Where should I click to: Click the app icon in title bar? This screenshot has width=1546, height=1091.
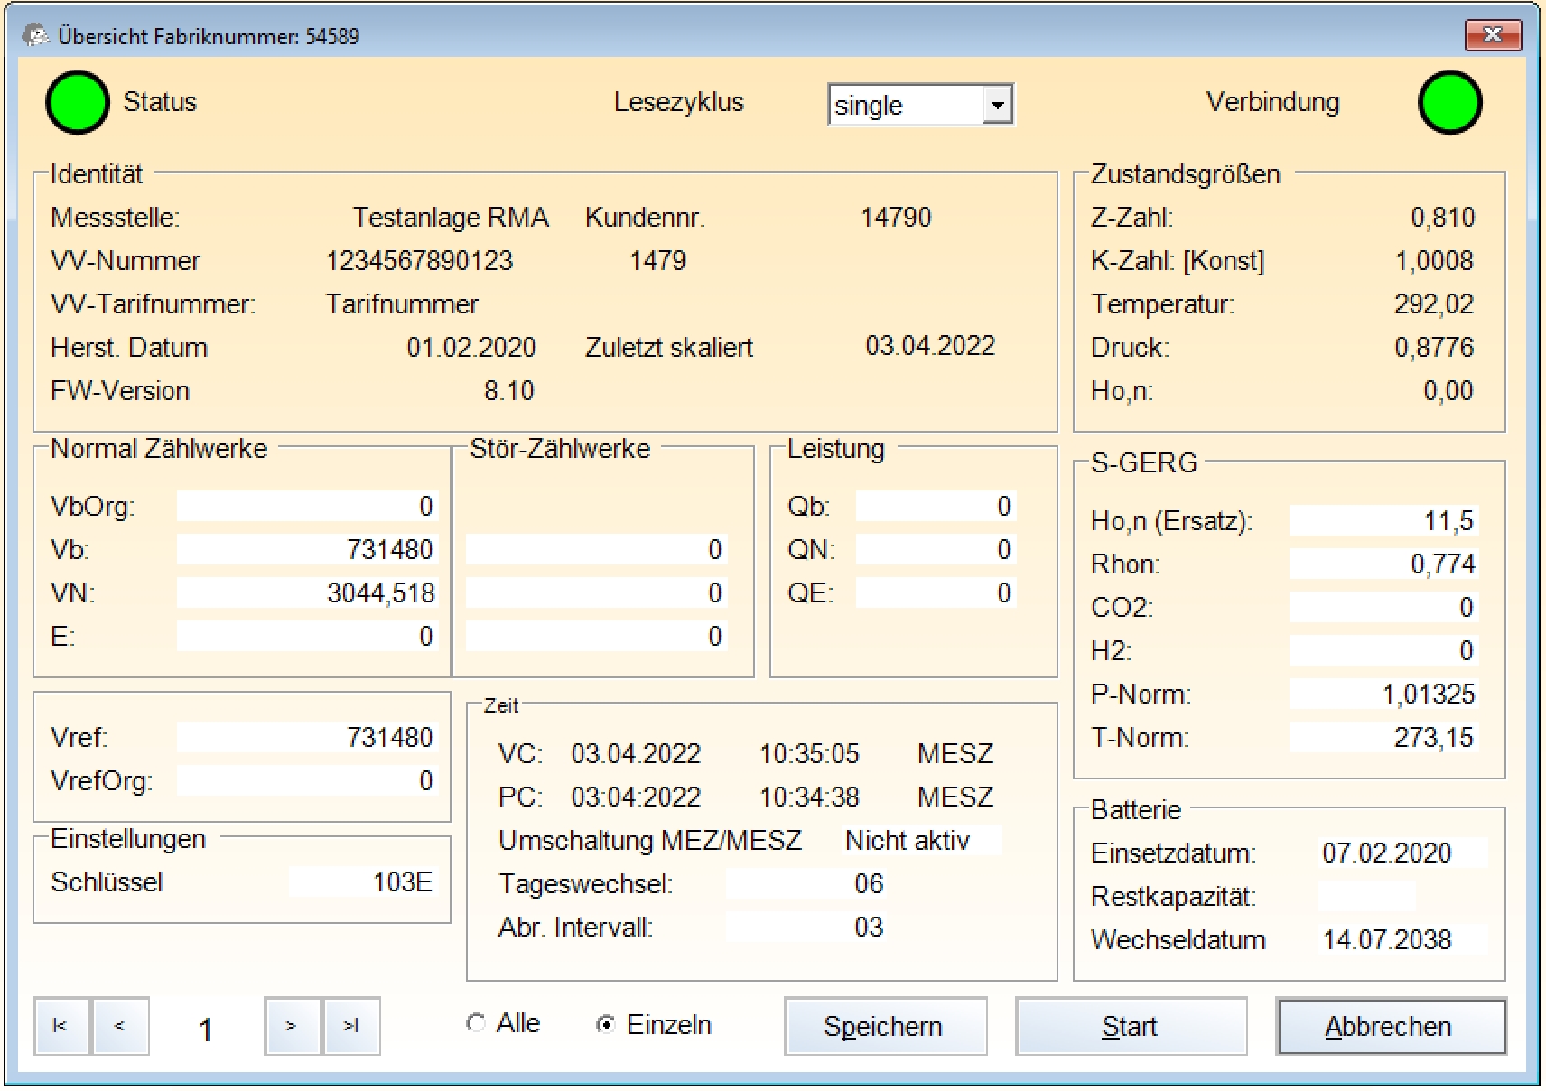coord(36,36)
